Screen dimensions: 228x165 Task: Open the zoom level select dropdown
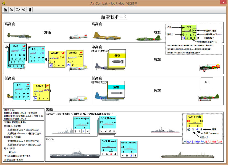pos(18,10)
